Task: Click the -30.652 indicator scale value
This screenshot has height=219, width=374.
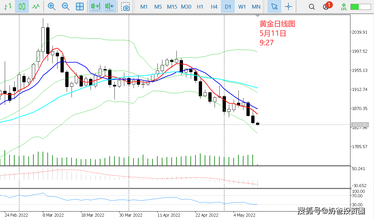Action: (359, 185)
